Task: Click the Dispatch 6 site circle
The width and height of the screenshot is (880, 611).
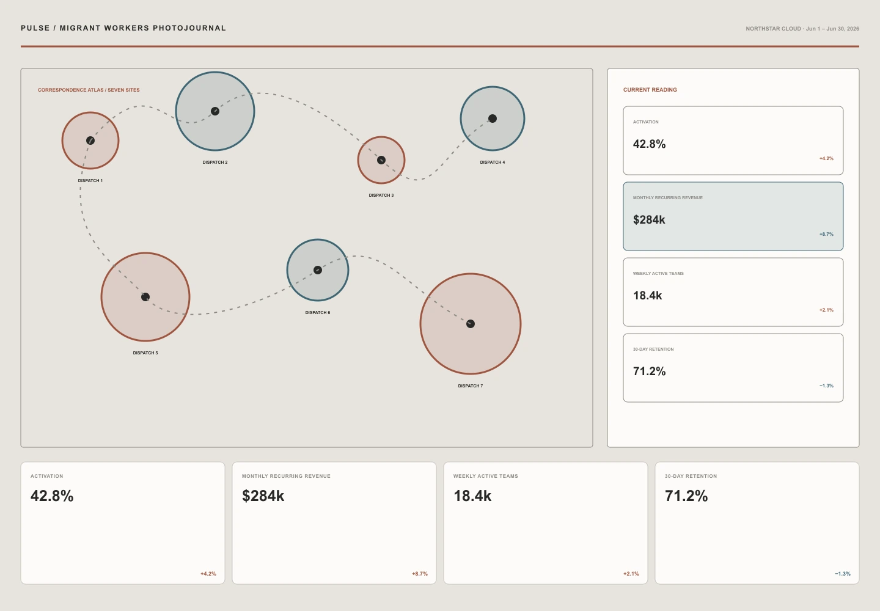Action: click(x=318, y=270)
